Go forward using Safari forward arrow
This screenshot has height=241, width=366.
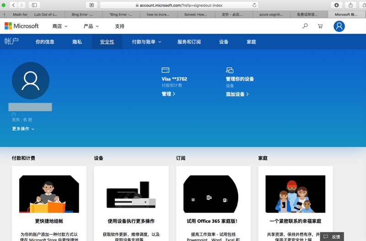[x=22, y=5]
